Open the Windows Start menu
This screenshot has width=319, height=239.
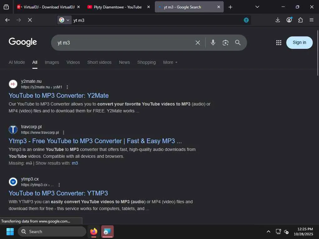(10, 232)
